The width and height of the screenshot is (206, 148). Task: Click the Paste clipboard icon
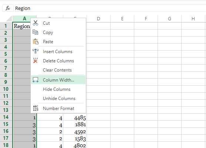[x=36, y=42]
